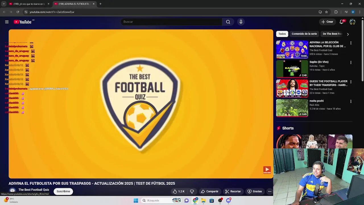Open weather widget showing 31°C

10,200
